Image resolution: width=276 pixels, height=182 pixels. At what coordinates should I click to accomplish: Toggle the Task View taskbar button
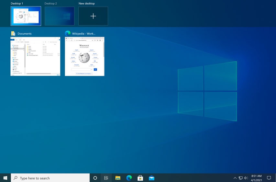(106, 178)
